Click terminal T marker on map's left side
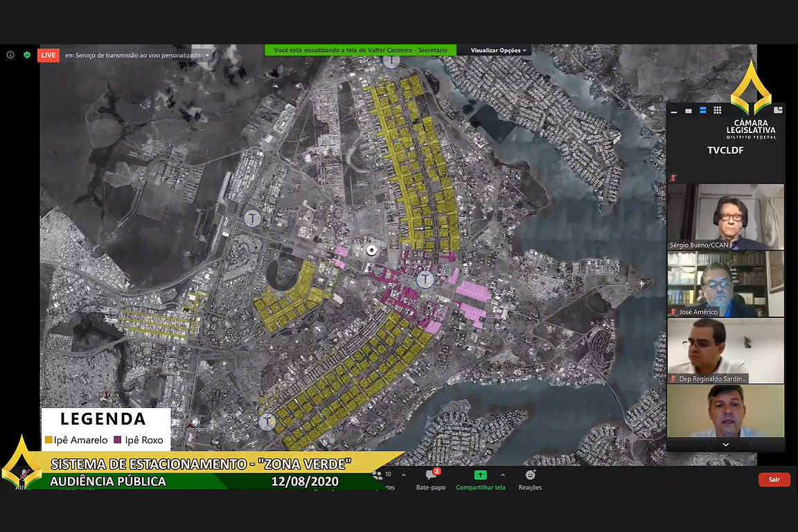798x532 pixels. [x=252, y=218]
